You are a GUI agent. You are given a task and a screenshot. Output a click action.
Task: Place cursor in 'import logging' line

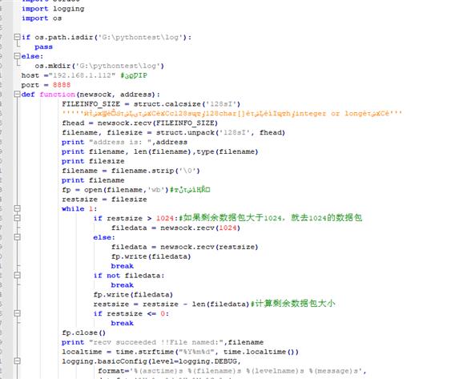53,9
